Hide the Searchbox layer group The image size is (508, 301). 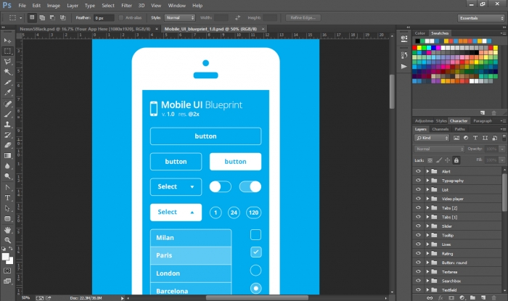pyautogui.click(x=418, y=281)
